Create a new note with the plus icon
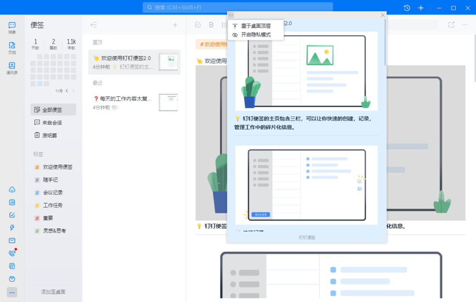 pos(175,25)
